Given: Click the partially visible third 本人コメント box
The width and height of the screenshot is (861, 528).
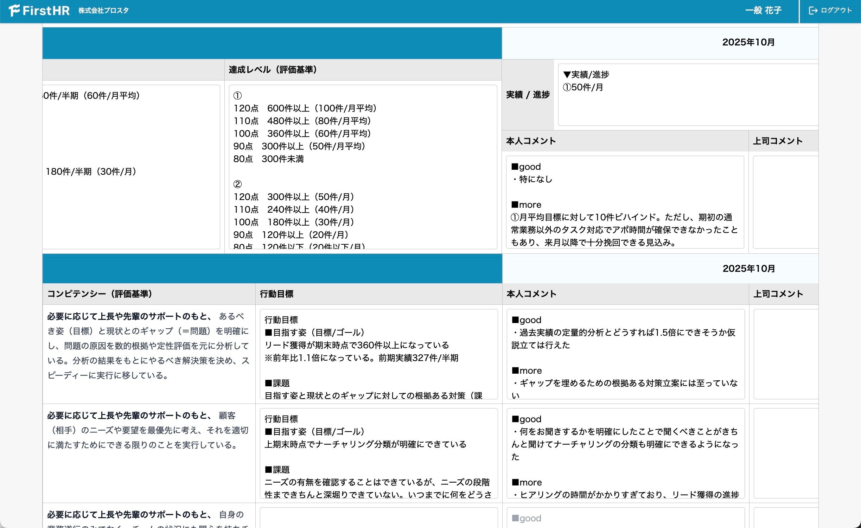Looking at the screenshot, I should tap(625, 518).
